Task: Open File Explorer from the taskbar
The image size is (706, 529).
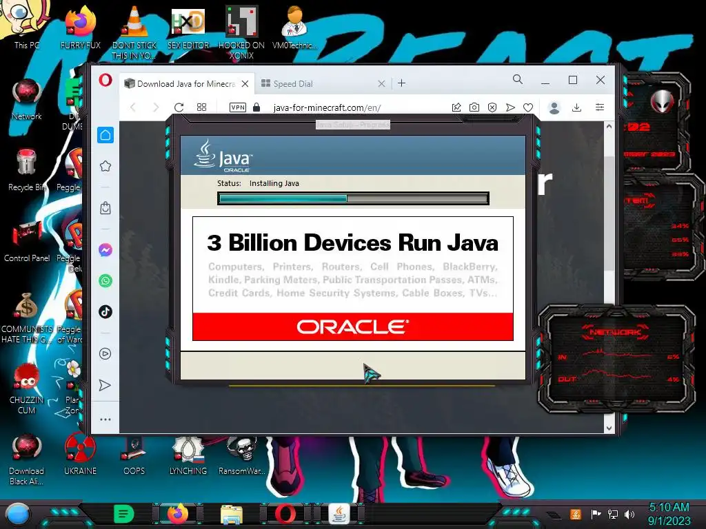Action: tap(232, 515)
